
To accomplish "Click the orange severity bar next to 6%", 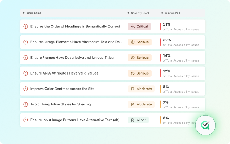I will (161, 120).
